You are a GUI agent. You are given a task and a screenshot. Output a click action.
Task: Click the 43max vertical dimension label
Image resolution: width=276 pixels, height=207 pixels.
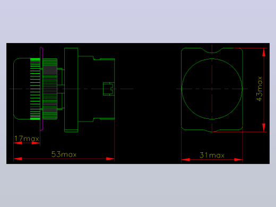(260, 89)
